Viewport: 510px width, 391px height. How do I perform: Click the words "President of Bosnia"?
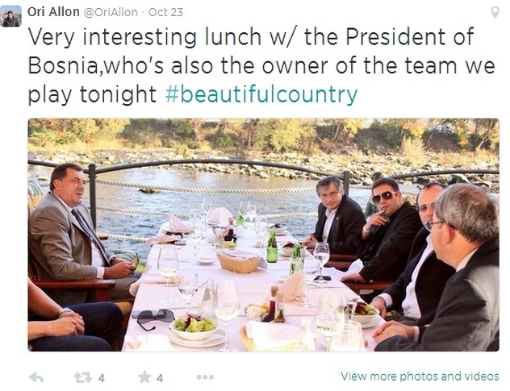[x=403, y=36]
